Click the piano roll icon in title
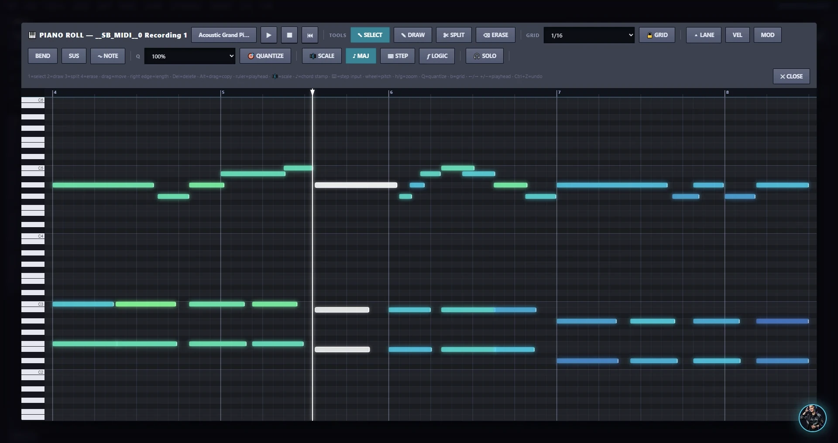Viewport: 838px width, 443px height. 32,35
